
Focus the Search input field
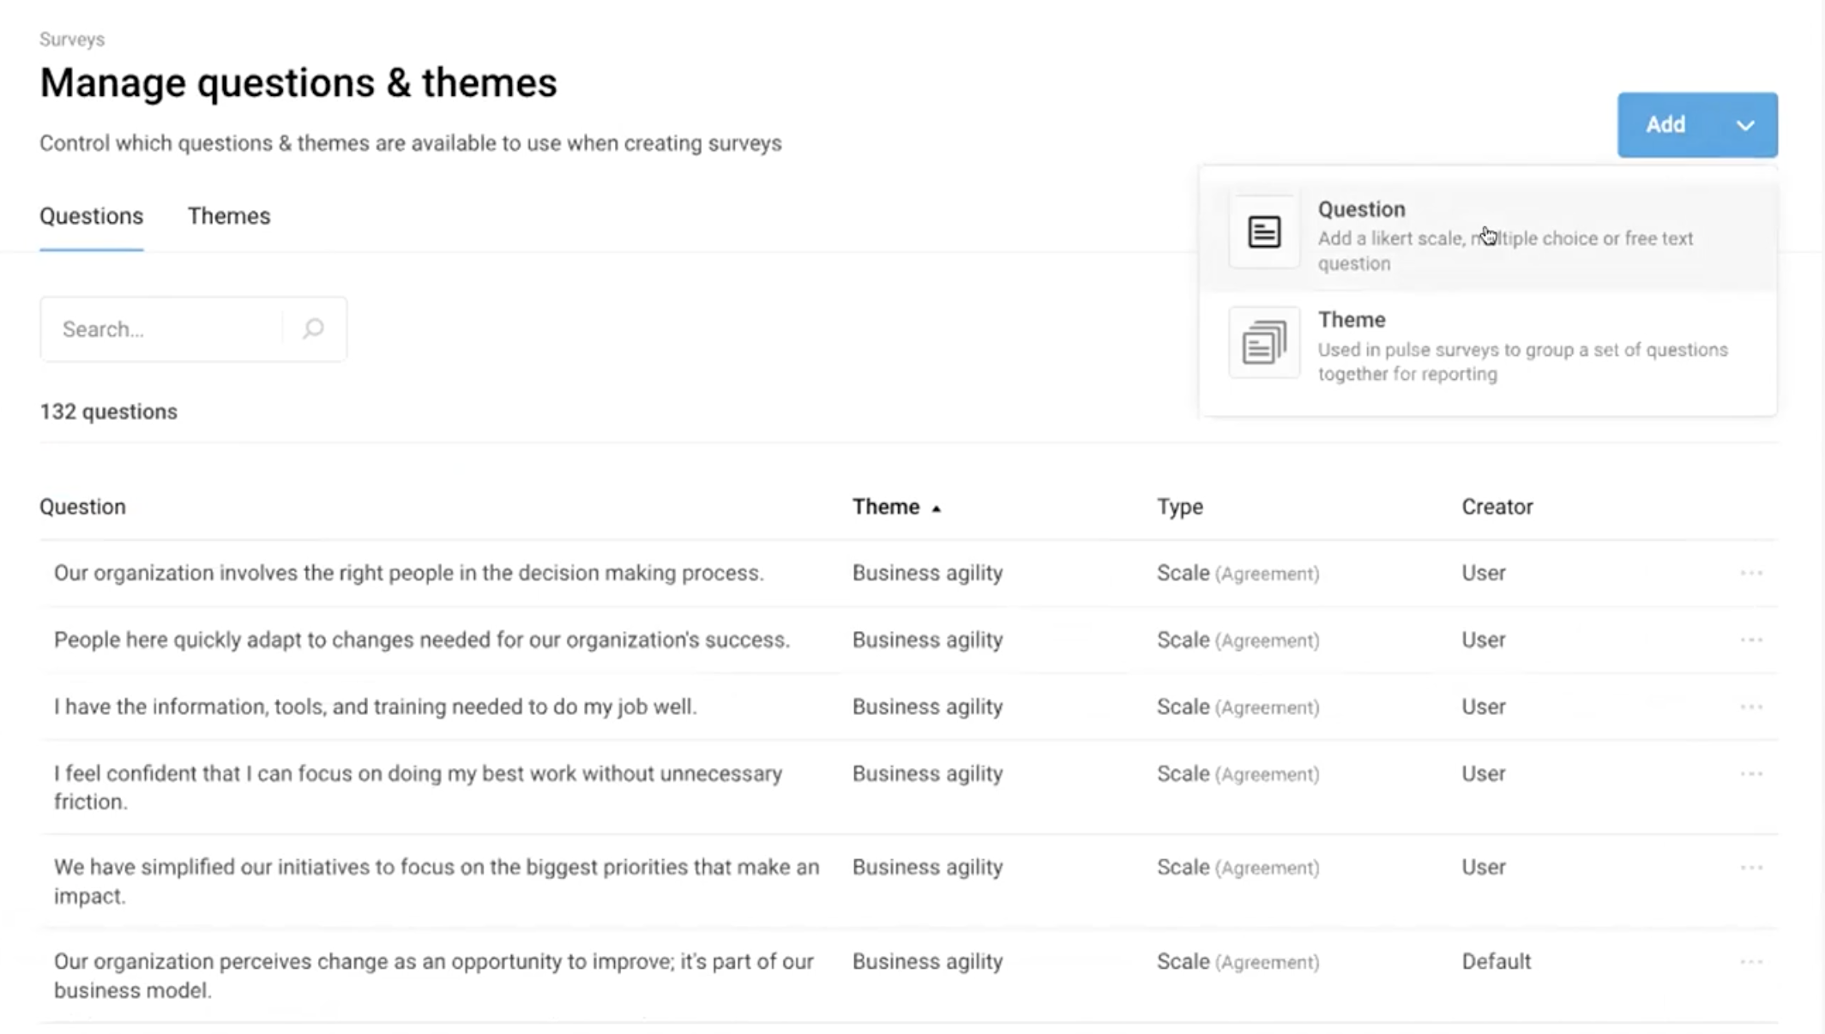point(163,329)
